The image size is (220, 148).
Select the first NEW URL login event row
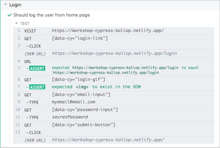coord(113,53)
